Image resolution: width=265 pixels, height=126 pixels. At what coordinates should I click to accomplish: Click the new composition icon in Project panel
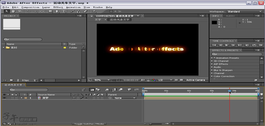tap(18, 80)
